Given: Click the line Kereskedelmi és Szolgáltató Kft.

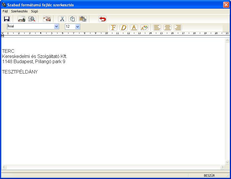Looking at the screenshot, I should tap(35, 56).
